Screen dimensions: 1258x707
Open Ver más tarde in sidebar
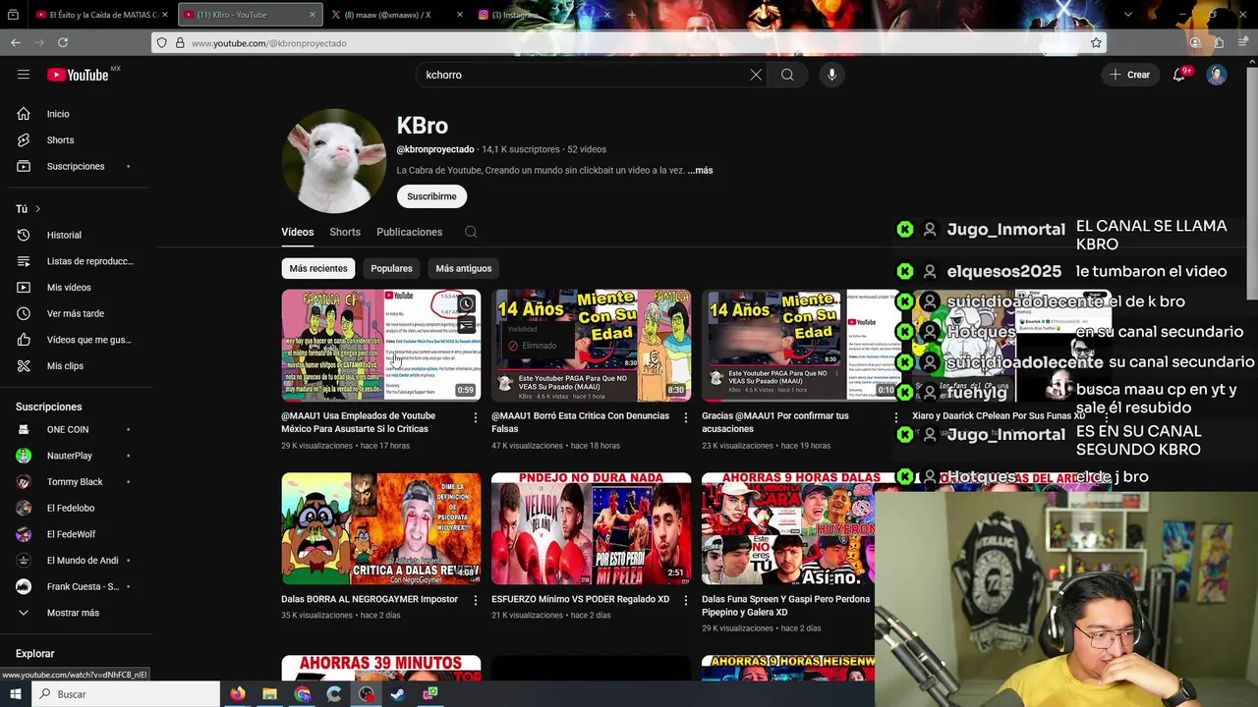coord(75,313)
